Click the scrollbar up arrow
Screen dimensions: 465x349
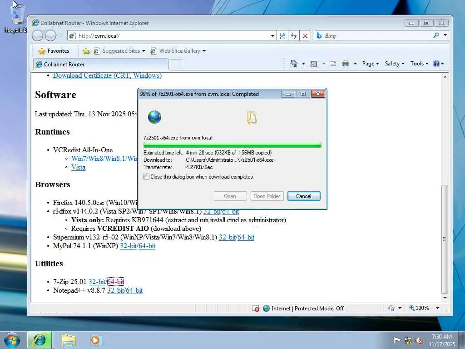pos(445,77)
